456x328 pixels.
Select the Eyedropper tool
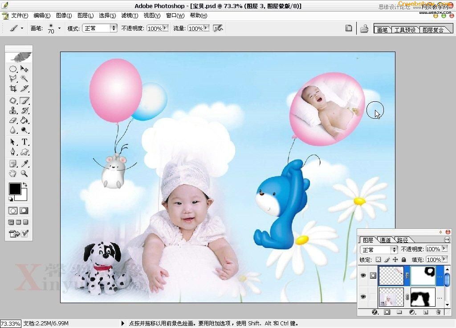coord(24,164)
